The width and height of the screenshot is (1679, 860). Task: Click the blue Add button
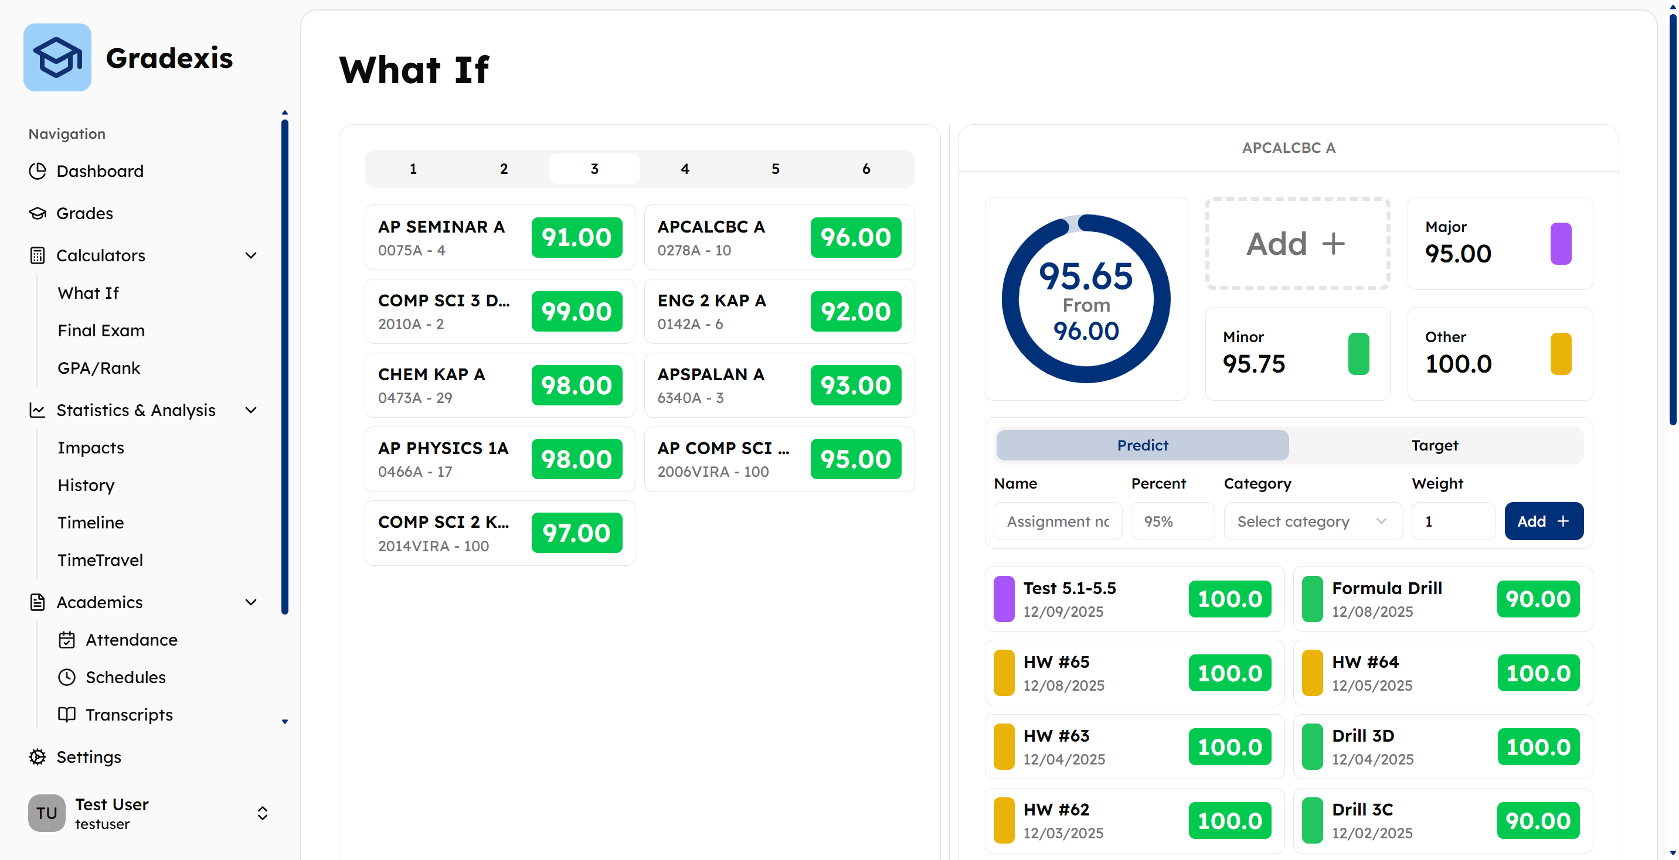tap(1544, 521)
